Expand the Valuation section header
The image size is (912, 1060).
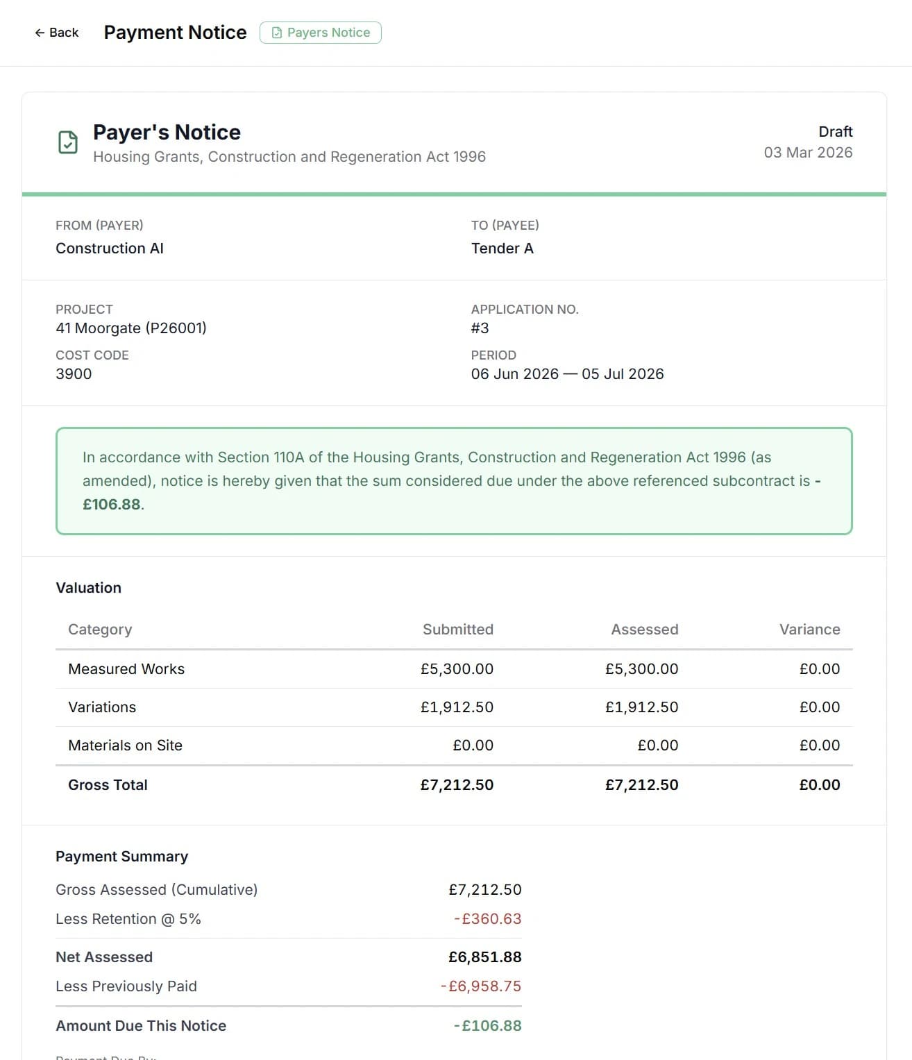[88, 587]
